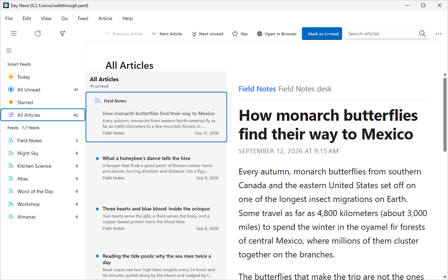Click the '41 unread' count text
This screenshot has width=448, height=280.
99,86
